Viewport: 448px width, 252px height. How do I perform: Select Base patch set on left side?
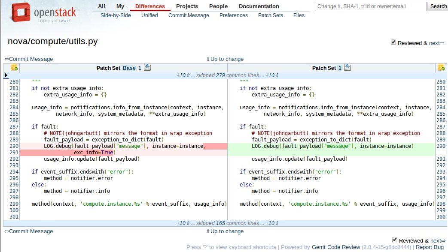tap(129, 68)
